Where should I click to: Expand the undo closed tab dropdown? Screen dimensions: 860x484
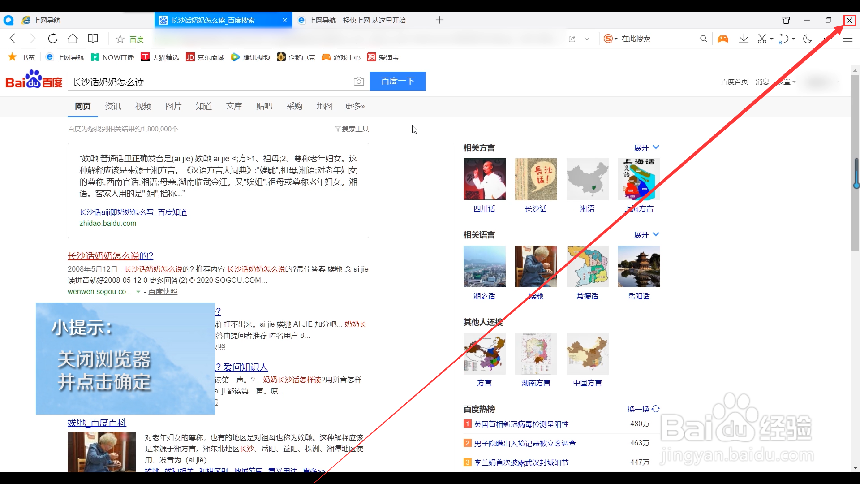coord(794,39)
